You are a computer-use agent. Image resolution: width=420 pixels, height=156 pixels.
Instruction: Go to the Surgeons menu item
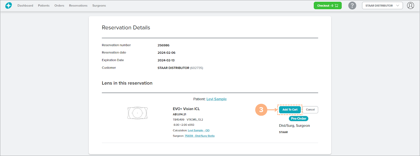(x=99, y=5)
